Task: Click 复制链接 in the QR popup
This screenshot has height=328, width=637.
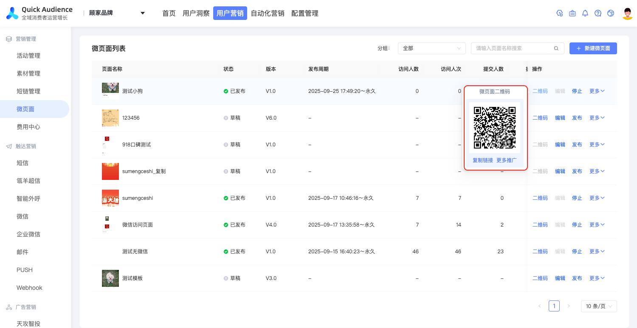Action: pos(483,160)
